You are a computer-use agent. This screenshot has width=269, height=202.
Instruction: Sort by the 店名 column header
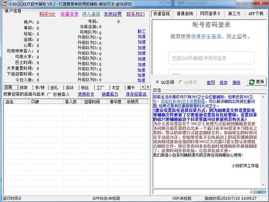pyautogui.click(x=17, y=101)
